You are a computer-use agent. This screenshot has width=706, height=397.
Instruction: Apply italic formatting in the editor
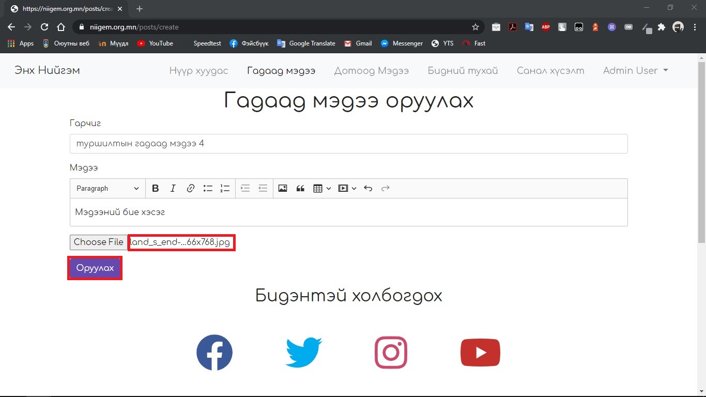173,189
